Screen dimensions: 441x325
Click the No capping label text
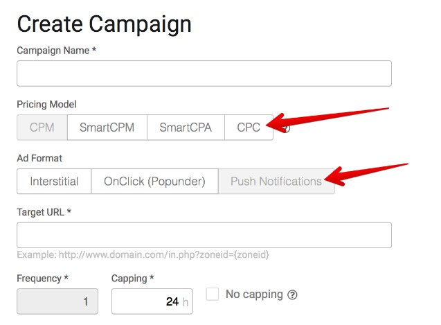[254, 295]
